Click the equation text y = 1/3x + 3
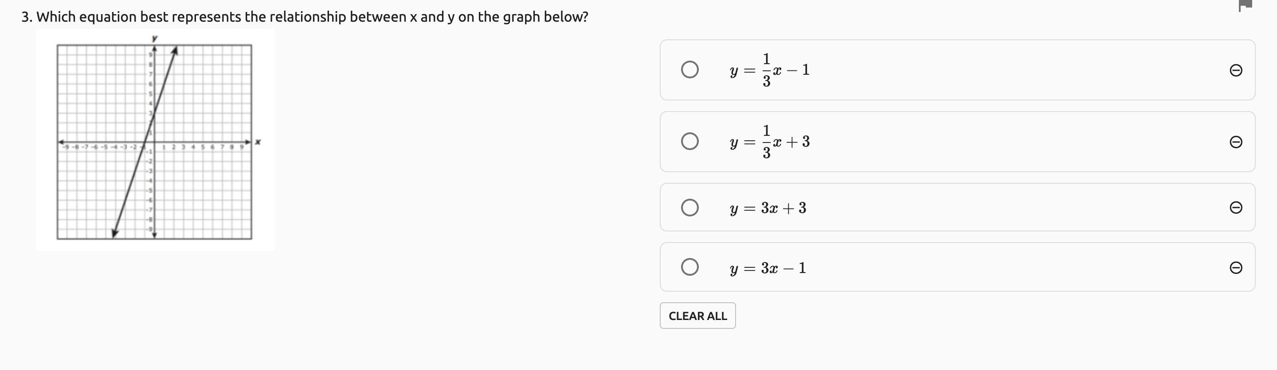The image size is (1277, 370). (769, 142)
